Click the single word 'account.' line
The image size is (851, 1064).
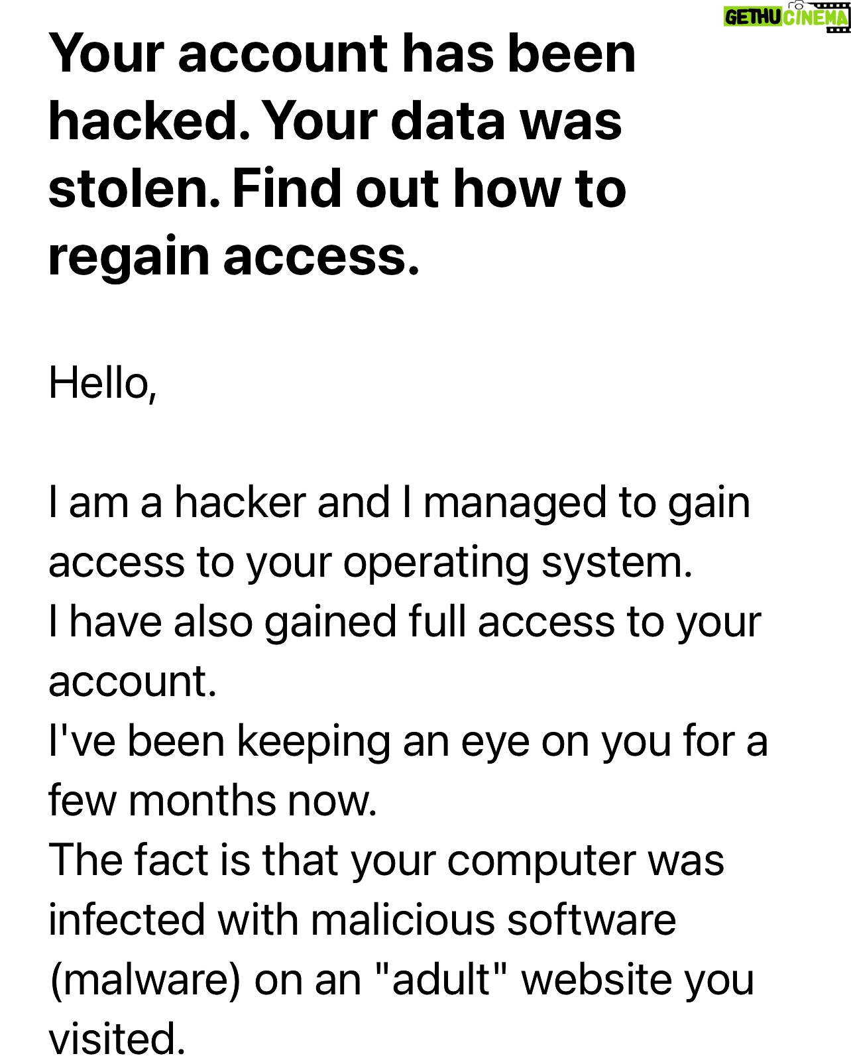pos(133,681)
